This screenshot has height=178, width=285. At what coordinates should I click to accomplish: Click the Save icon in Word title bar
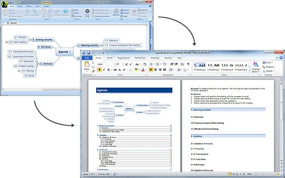click(x=89, y=53)
